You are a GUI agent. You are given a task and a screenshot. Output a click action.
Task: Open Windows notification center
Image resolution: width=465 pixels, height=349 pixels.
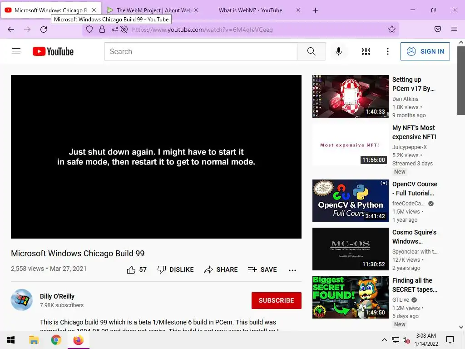(x=450, y=340)
